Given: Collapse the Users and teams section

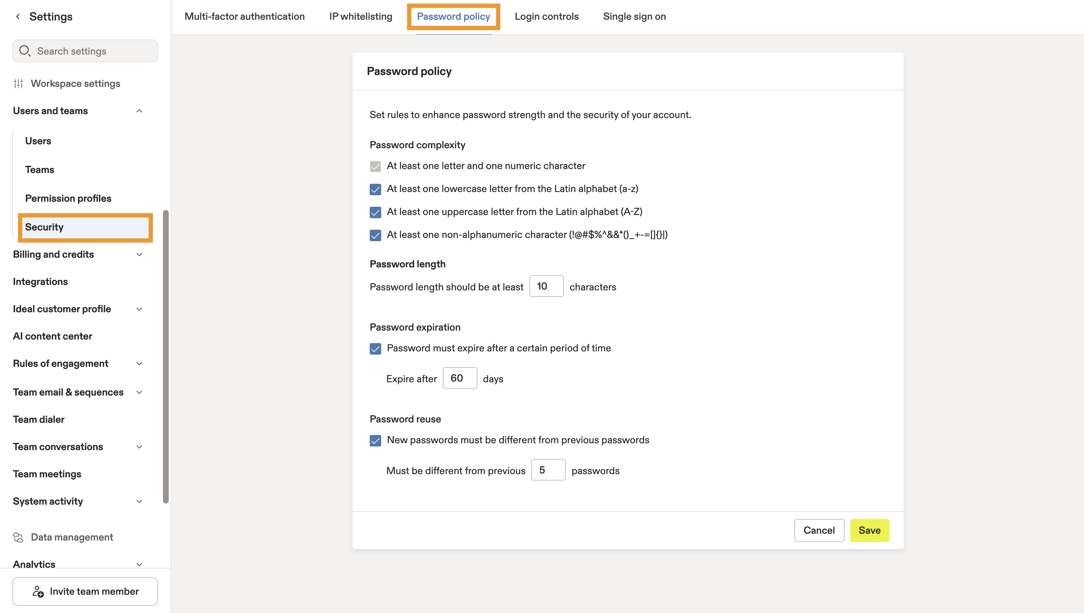Looking at the screenshot, I should click(x=139, y=111).
